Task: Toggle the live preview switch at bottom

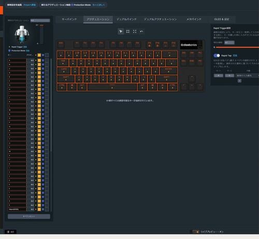Action: (x=196, y=232)
